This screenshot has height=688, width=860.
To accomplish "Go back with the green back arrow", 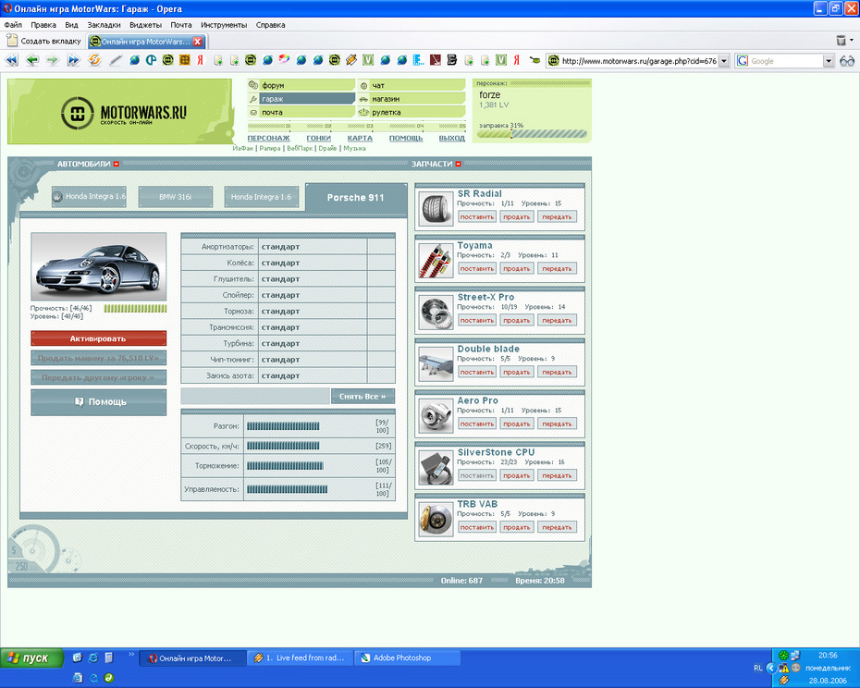I will [x=32, y=60].
